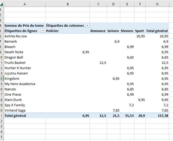
Task: Click Vinland Saga Seinen value 7,65
Action: coord(116,110)
